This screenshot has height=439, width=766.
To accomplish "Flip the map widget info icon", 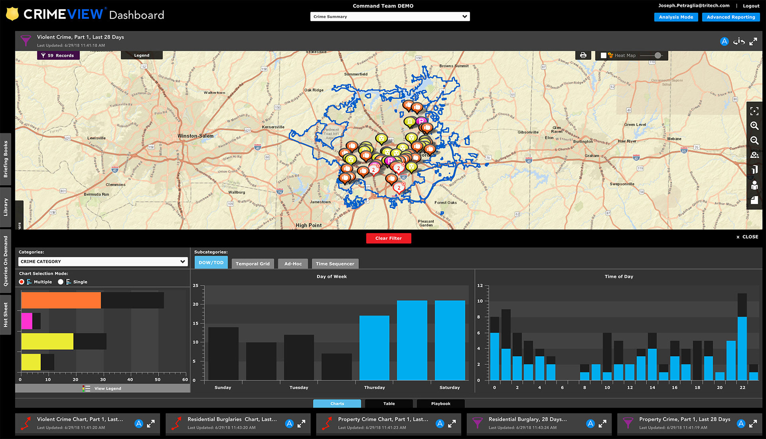I will [738, 41].
